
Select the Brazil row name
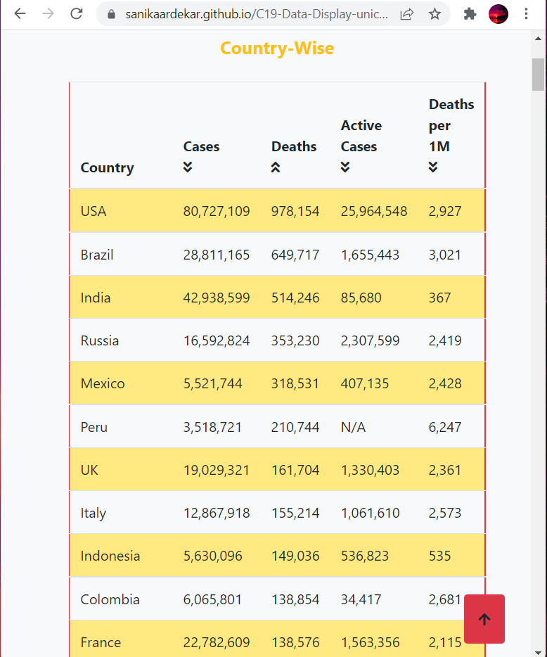click(97, 255)
